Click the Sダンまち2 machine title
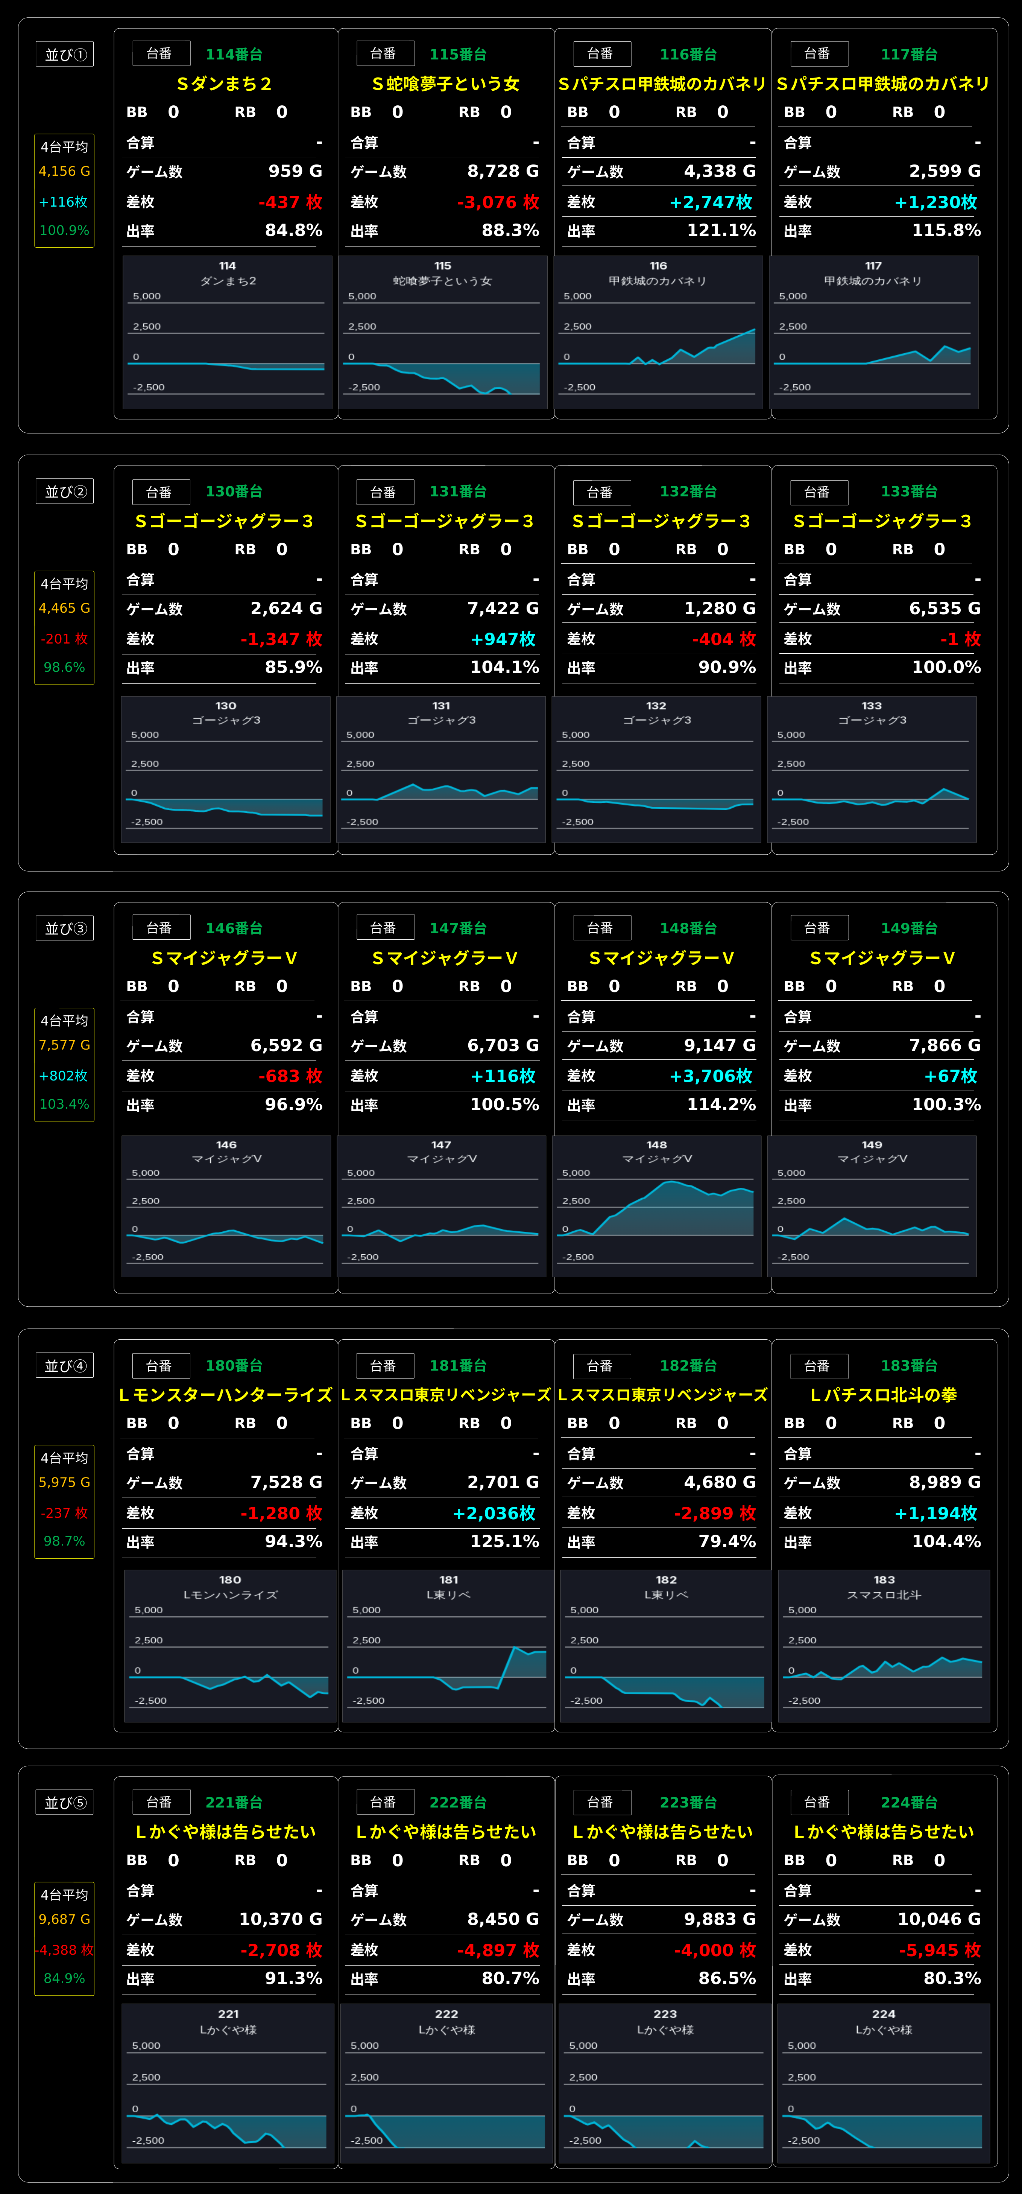Image resolution: width=1022 pixels, height=2194 pixels. coord(225,84)
